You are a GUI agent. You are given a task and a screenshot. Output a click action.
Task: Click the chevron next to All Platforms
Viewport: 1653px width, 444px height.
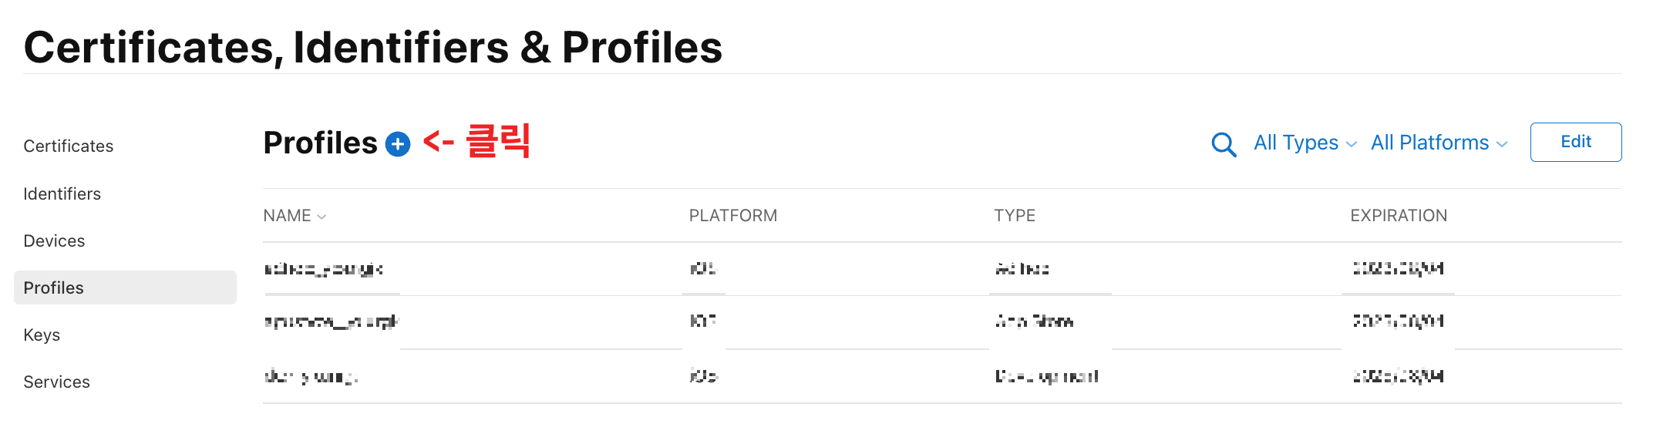pyautogui.click(x=1502, y=144)
